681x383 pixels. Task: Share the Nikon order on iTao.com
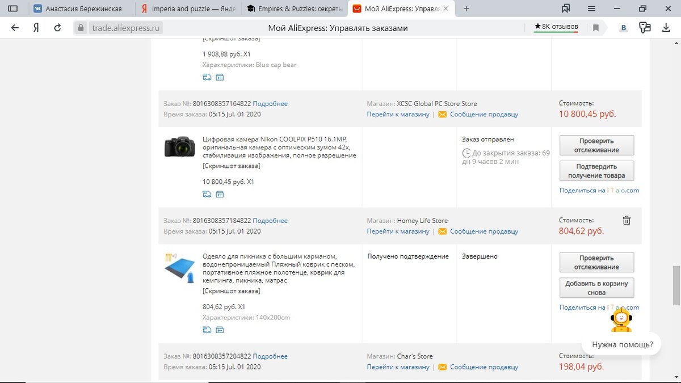[x=599, y=191]
